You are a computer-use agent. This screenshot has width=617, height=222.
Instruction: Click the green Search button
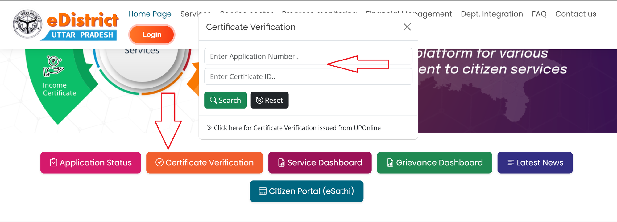tap(226, 100)
